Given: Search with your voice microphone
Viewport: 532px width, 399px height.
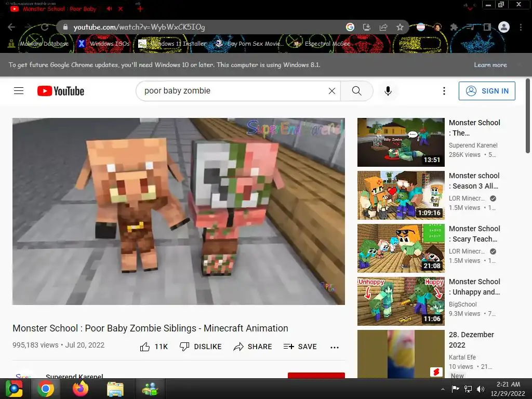Looking at the screenshot, I should (388, 91).
